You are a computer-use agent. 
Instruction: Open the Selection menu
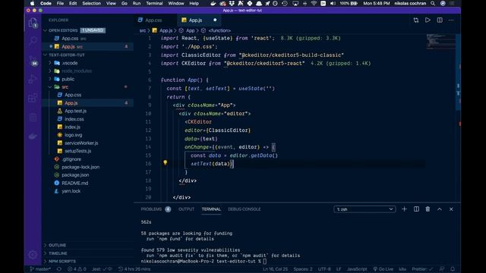[91, 3]
